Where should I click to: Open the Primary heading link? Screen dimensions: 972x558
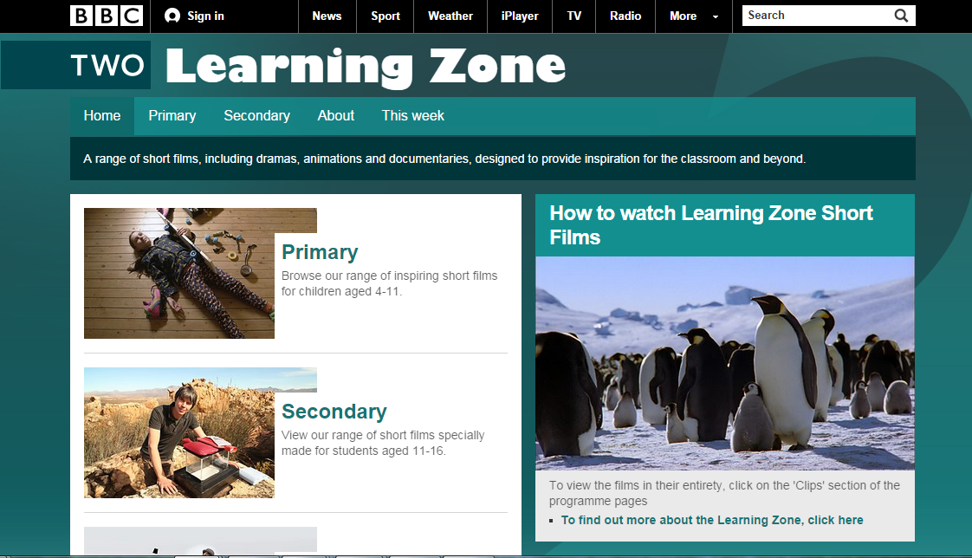[320, 252]
